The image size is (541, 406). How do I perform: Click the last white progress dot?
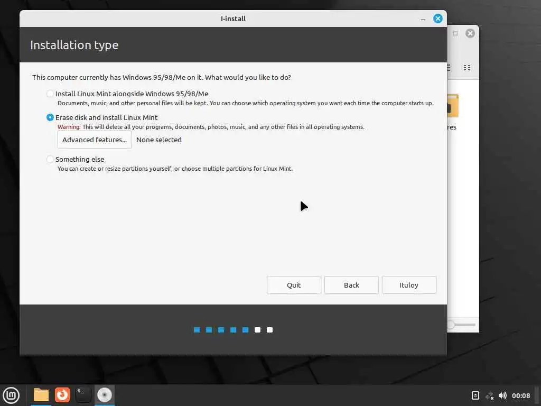tap(269, 330)
